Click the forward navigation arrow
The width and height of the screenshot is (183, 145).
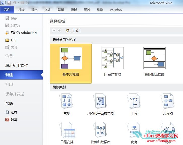pyautogui.click(x=59, y=31)
